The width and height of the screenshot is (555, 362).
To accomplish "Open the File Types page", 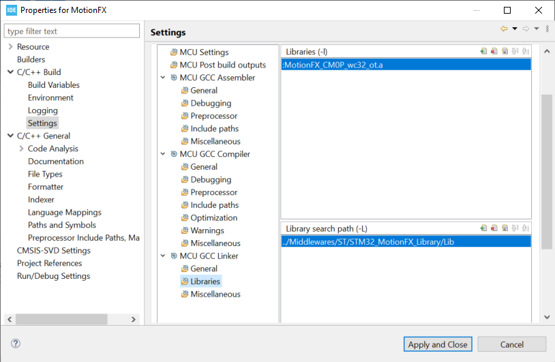I will [45, 174].
